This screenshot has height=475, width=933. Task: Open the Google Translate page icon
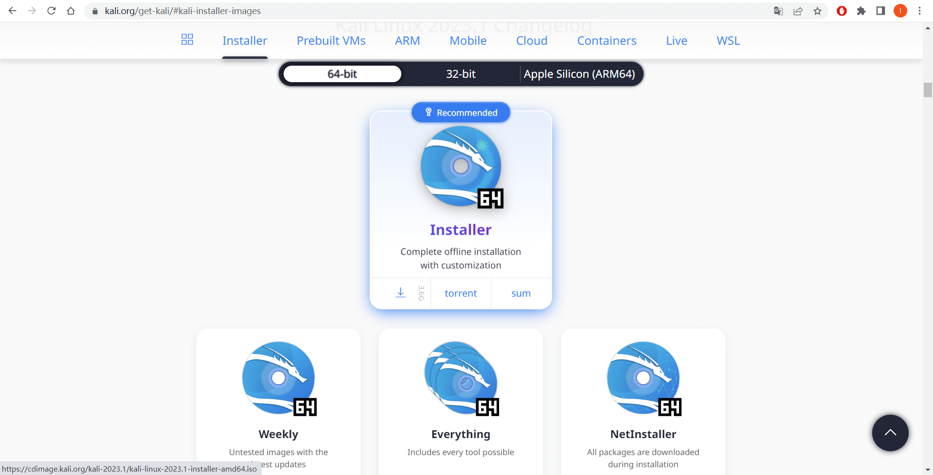pyautogui.click(x=778, y=11)
